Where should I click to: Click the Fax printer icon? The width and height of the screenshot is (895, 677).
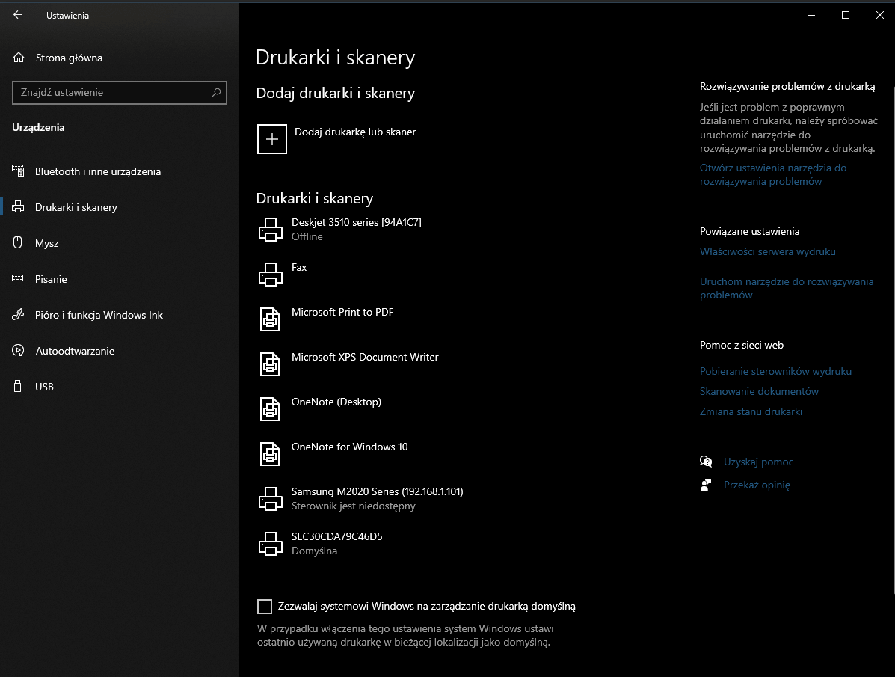coord(271,275)
